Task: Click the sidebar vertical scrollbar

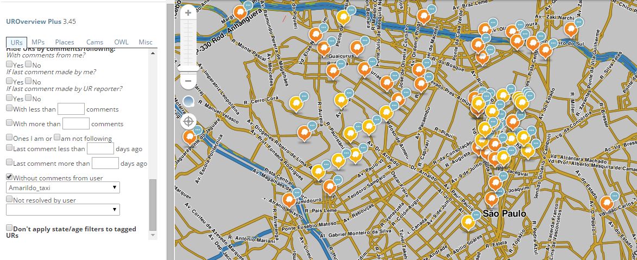Action: (153, 206)
